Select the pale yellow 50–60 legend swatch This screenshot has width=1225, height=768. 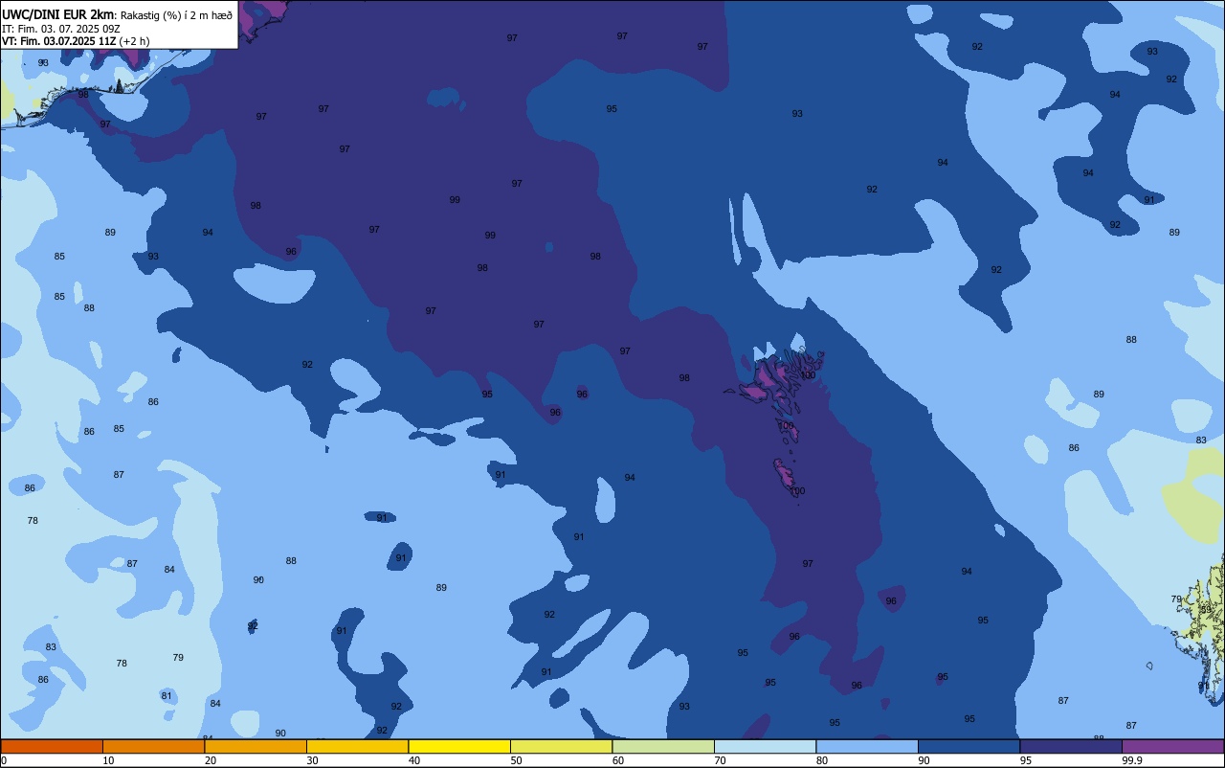[x=561, y=746]
